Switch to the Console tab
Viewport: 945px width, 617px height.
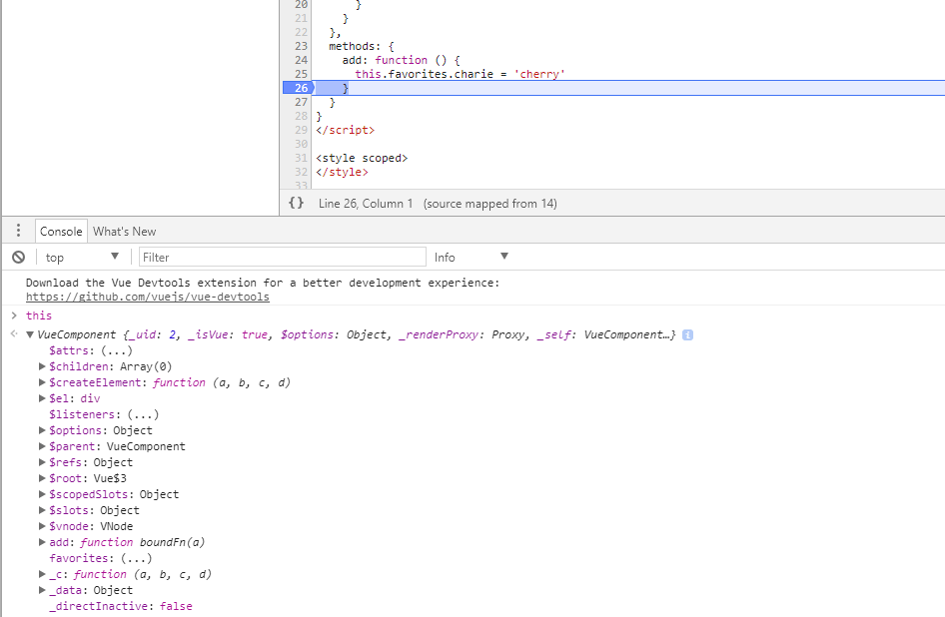tap(61, 232)
